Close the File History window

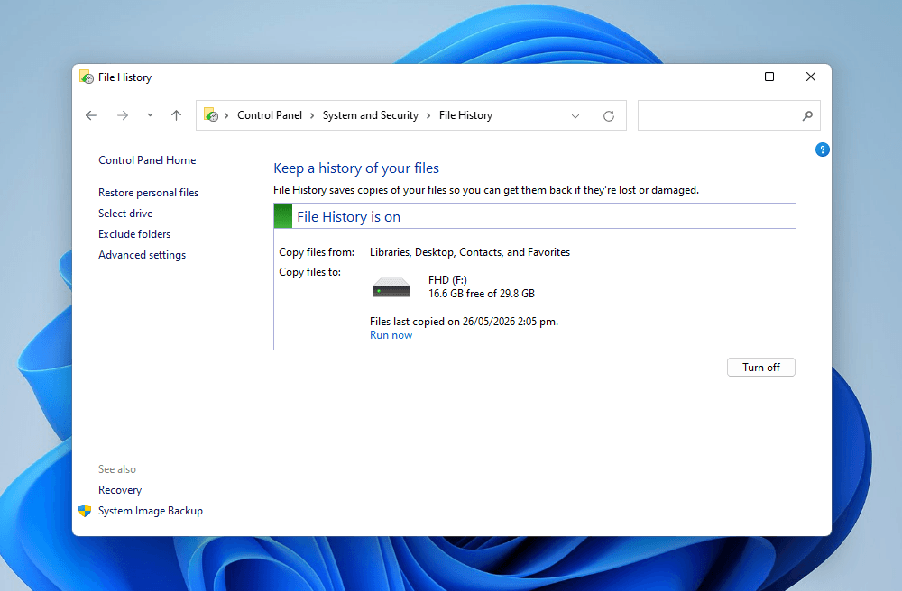pyautogui.click(x=811, y=77)
